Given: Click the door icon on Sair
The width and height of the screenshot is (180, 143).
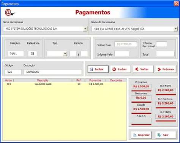Looking at the screenshot, I should [159, 135].
